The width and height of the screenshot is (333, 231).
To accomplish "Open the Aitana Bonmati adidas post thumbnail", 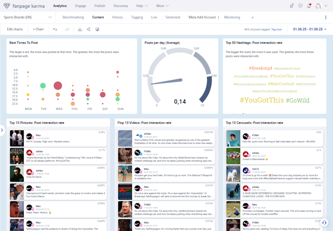I will point(17,156).
